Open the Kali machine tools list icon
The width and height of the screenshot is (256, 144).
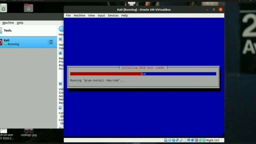tap(50, 42)
